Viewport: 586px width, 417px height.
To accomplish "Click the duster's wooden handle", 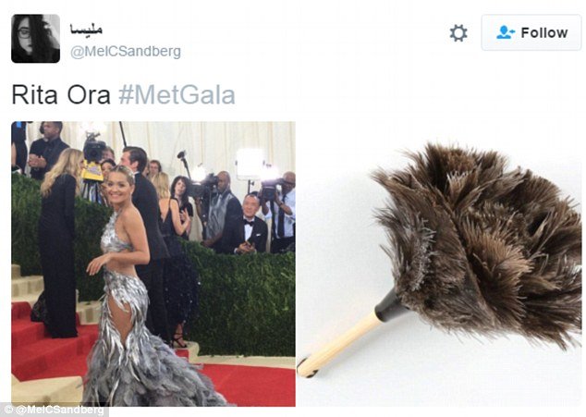I will pyautogui.click(x=338, y=345).
